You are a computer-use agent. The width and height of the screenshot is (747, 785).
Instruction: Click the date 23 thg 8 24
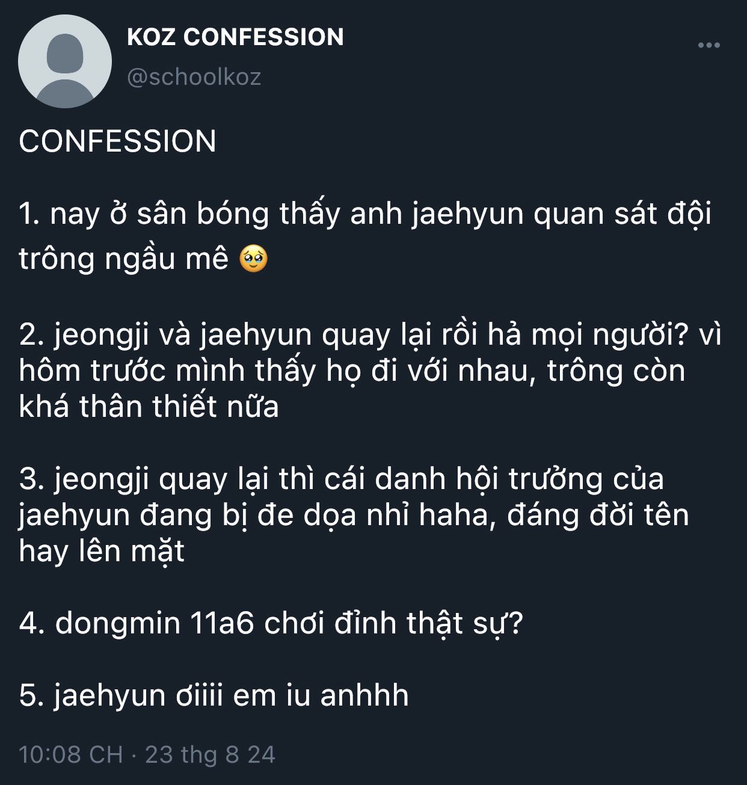coord(210,754)
